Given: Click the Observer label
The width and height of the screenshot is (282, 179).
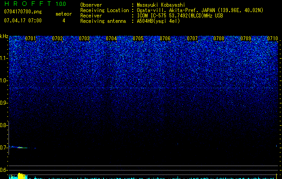Looking at the screenshot, I should click(x=91, y=5).
